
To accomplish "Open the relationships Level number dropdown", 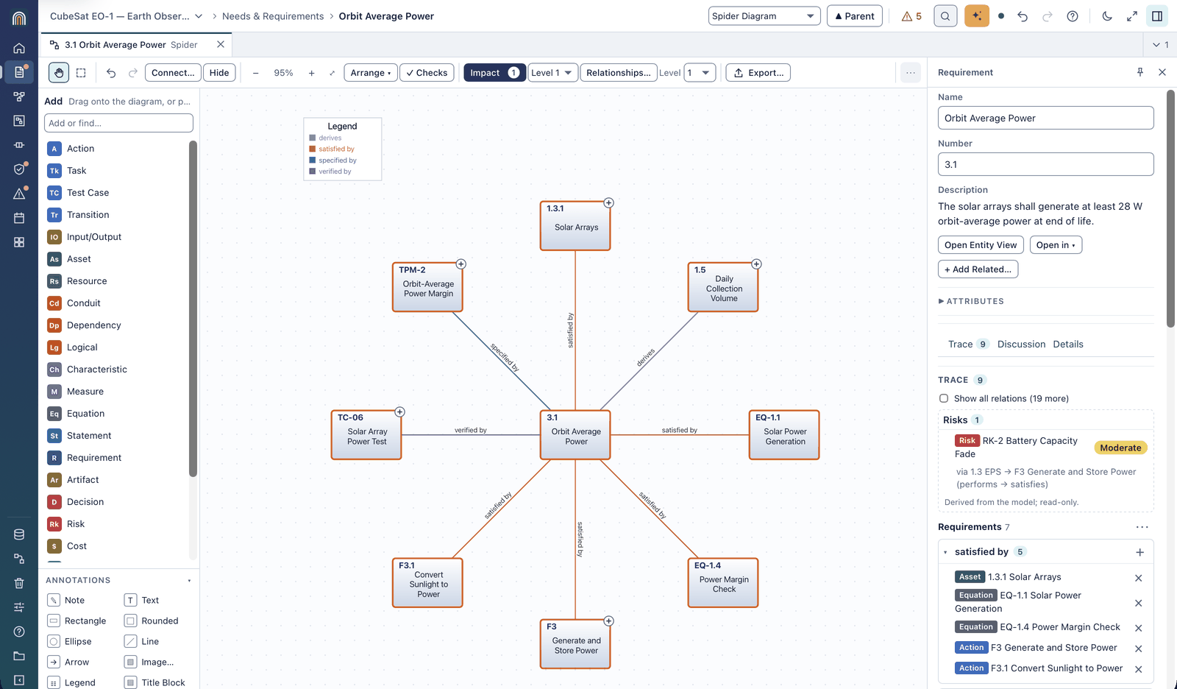I will point(700,73).
